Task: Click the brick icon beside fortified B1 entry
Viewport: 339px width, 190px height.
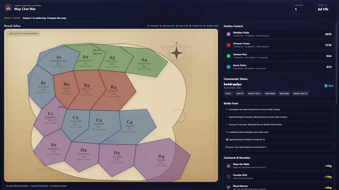Action: [227, 140]
